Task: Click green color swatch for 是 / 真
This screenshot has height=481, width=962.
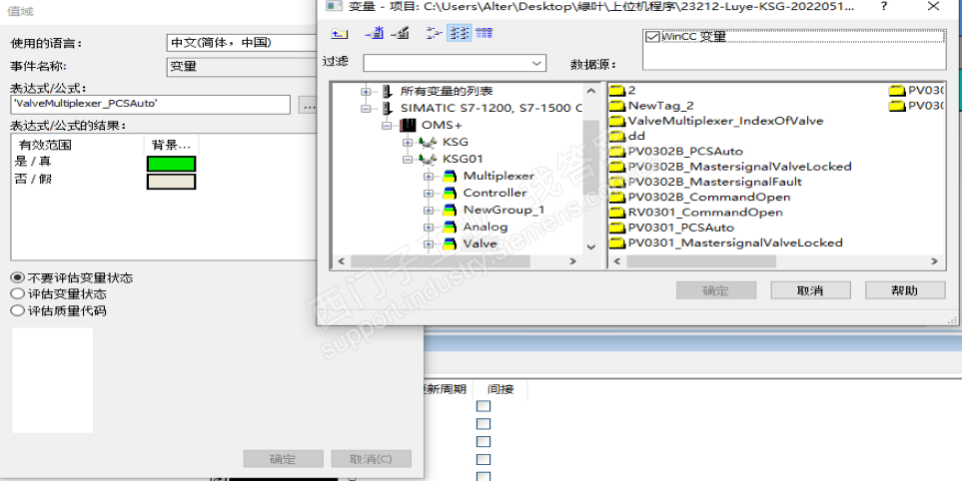Action: click(x=171, y=164)
